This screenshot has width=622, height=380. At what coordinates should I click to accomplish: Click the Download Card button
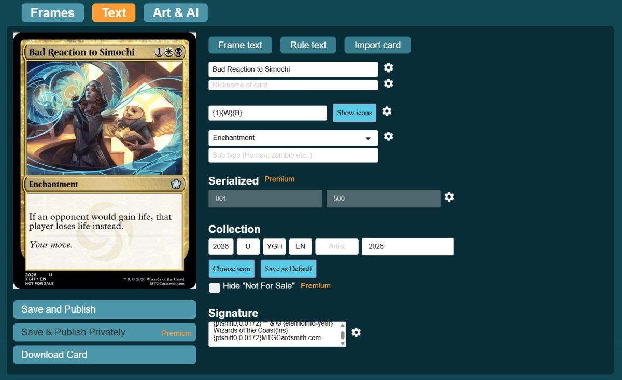(105, 355)
